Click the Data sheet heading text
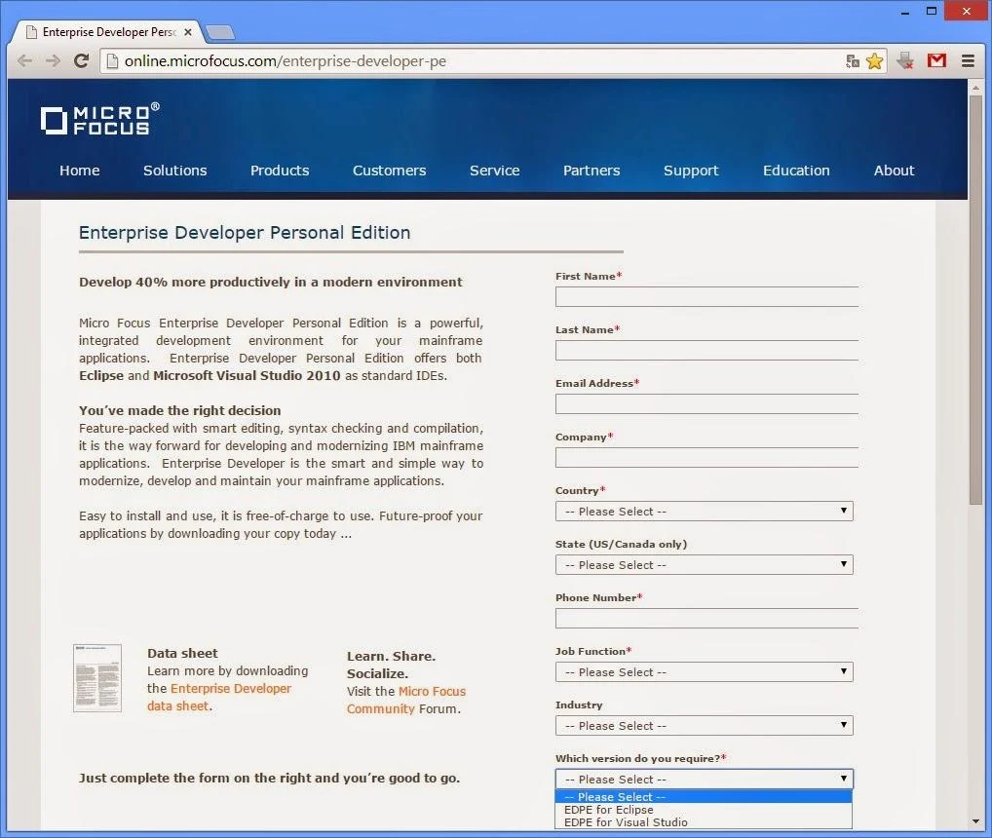 (x=182, y=653)
